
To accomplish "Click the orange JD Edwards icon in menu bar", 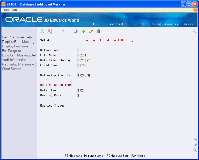I will 196,10.
